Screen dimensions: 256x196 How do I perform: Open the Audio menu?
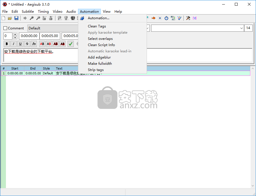tap(71, 11)
